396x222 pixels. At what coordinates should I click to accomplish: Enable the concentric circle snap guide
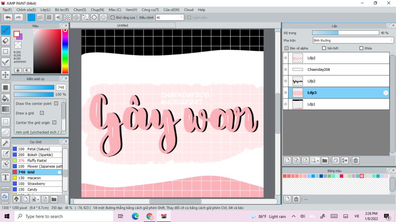pyautogui.click(x=76, y=17)
